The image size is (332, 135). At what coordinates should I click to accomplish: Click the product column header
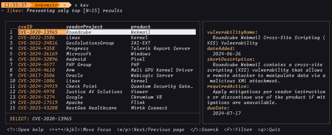pos(141,27)
